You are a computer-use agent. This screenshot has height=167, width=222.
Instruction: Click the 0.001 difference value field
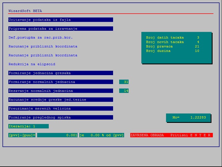(x=57, y=135)
